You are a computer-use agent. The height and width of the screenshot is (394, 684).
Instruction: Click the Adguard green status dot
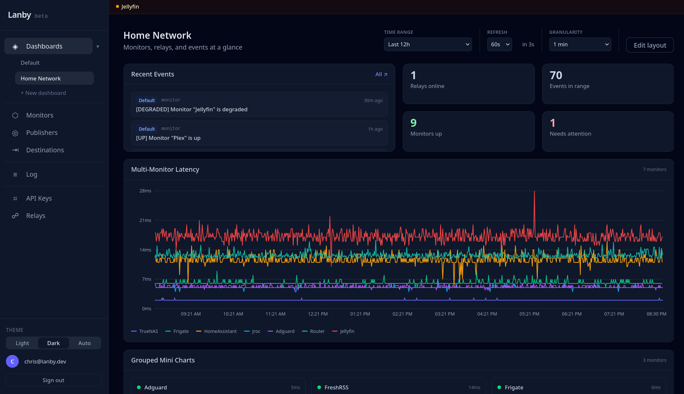coord(139,387)
